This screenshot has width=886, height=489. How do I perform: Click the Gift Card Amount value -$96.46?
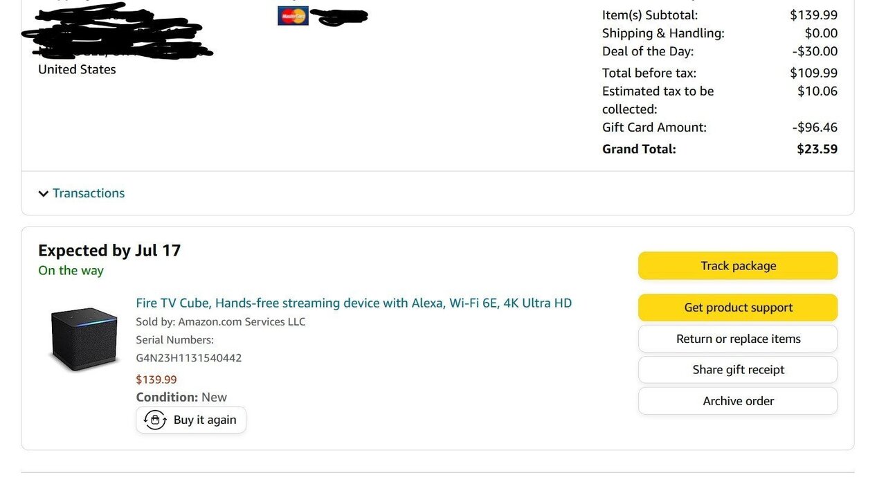coord(815,127)
